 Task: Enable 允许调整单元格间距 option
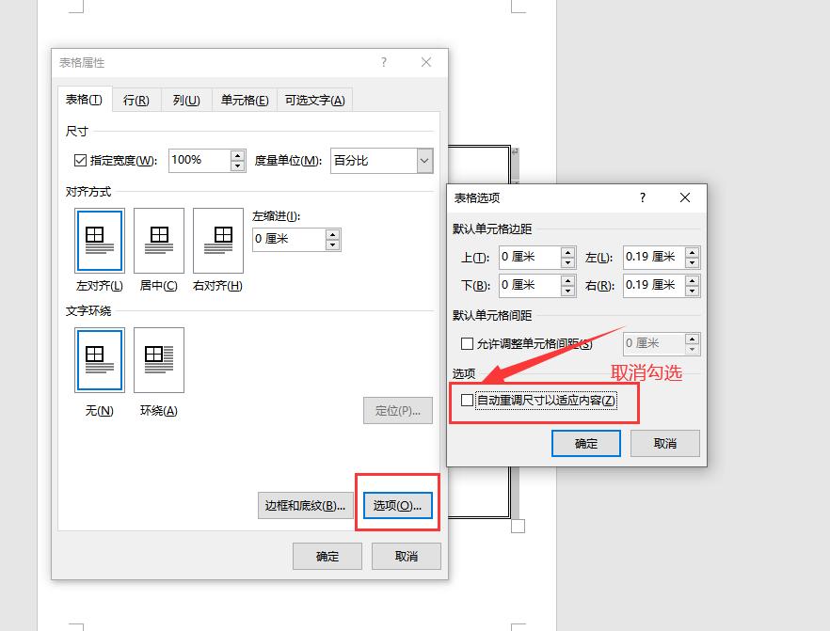[x=468, y=343]
